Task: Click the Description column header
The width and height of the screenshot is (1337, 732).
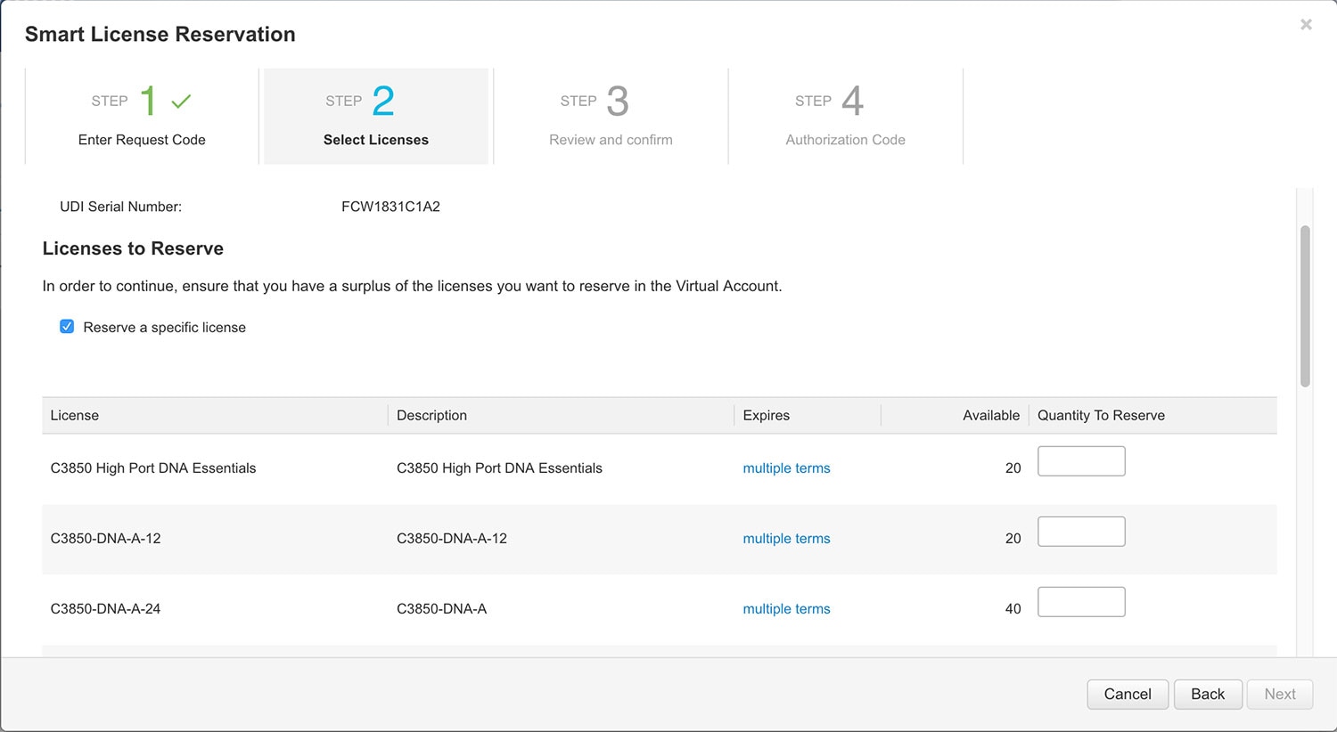Action: click(561, 416)
